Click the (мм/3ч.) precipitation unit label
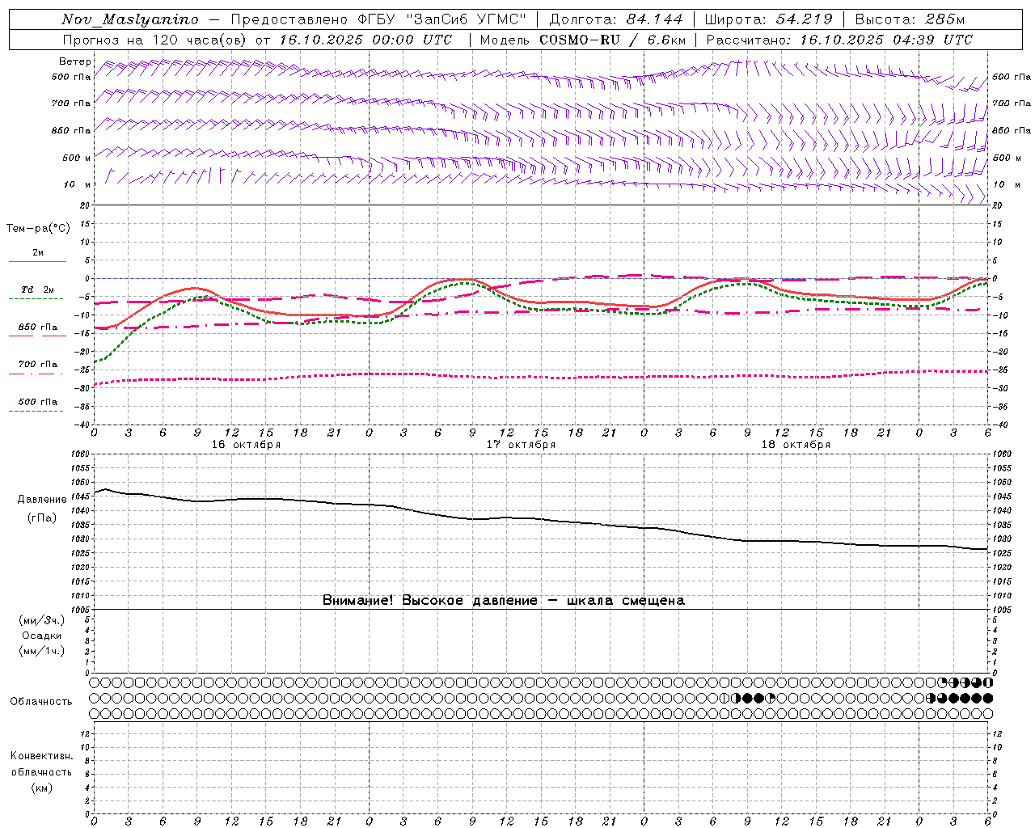Image resolution: width=1035 pixels, height=828 pixels. coord(42,620)
